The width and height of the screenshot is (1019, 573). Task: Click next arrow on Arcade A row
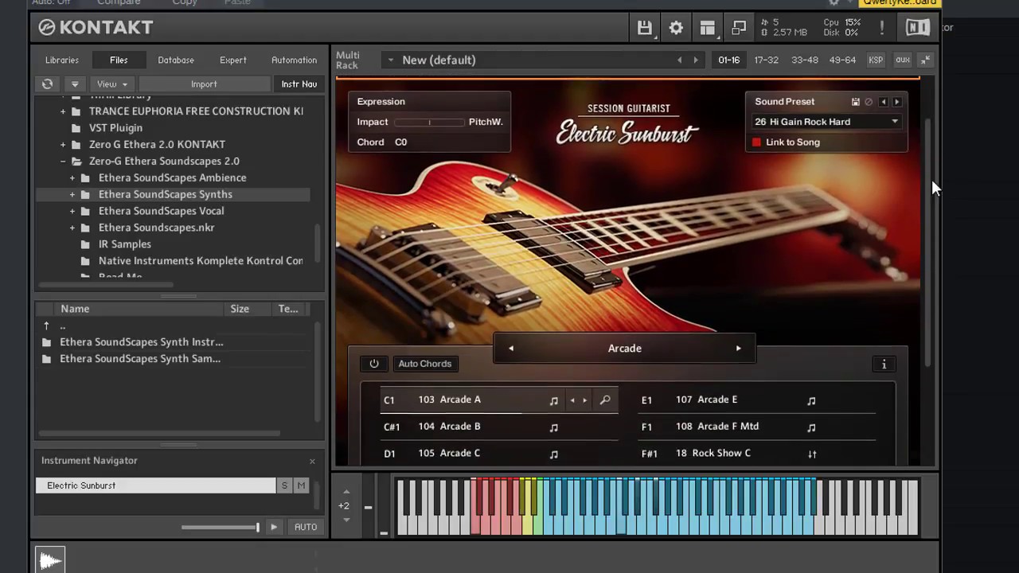pos(585,400)
